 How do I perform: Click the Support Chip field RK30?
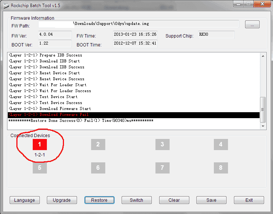coord(216,35)
